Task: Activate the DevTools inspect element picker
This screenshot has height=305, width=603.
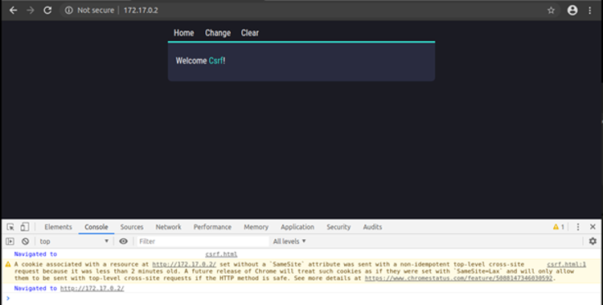Action: 10,227
